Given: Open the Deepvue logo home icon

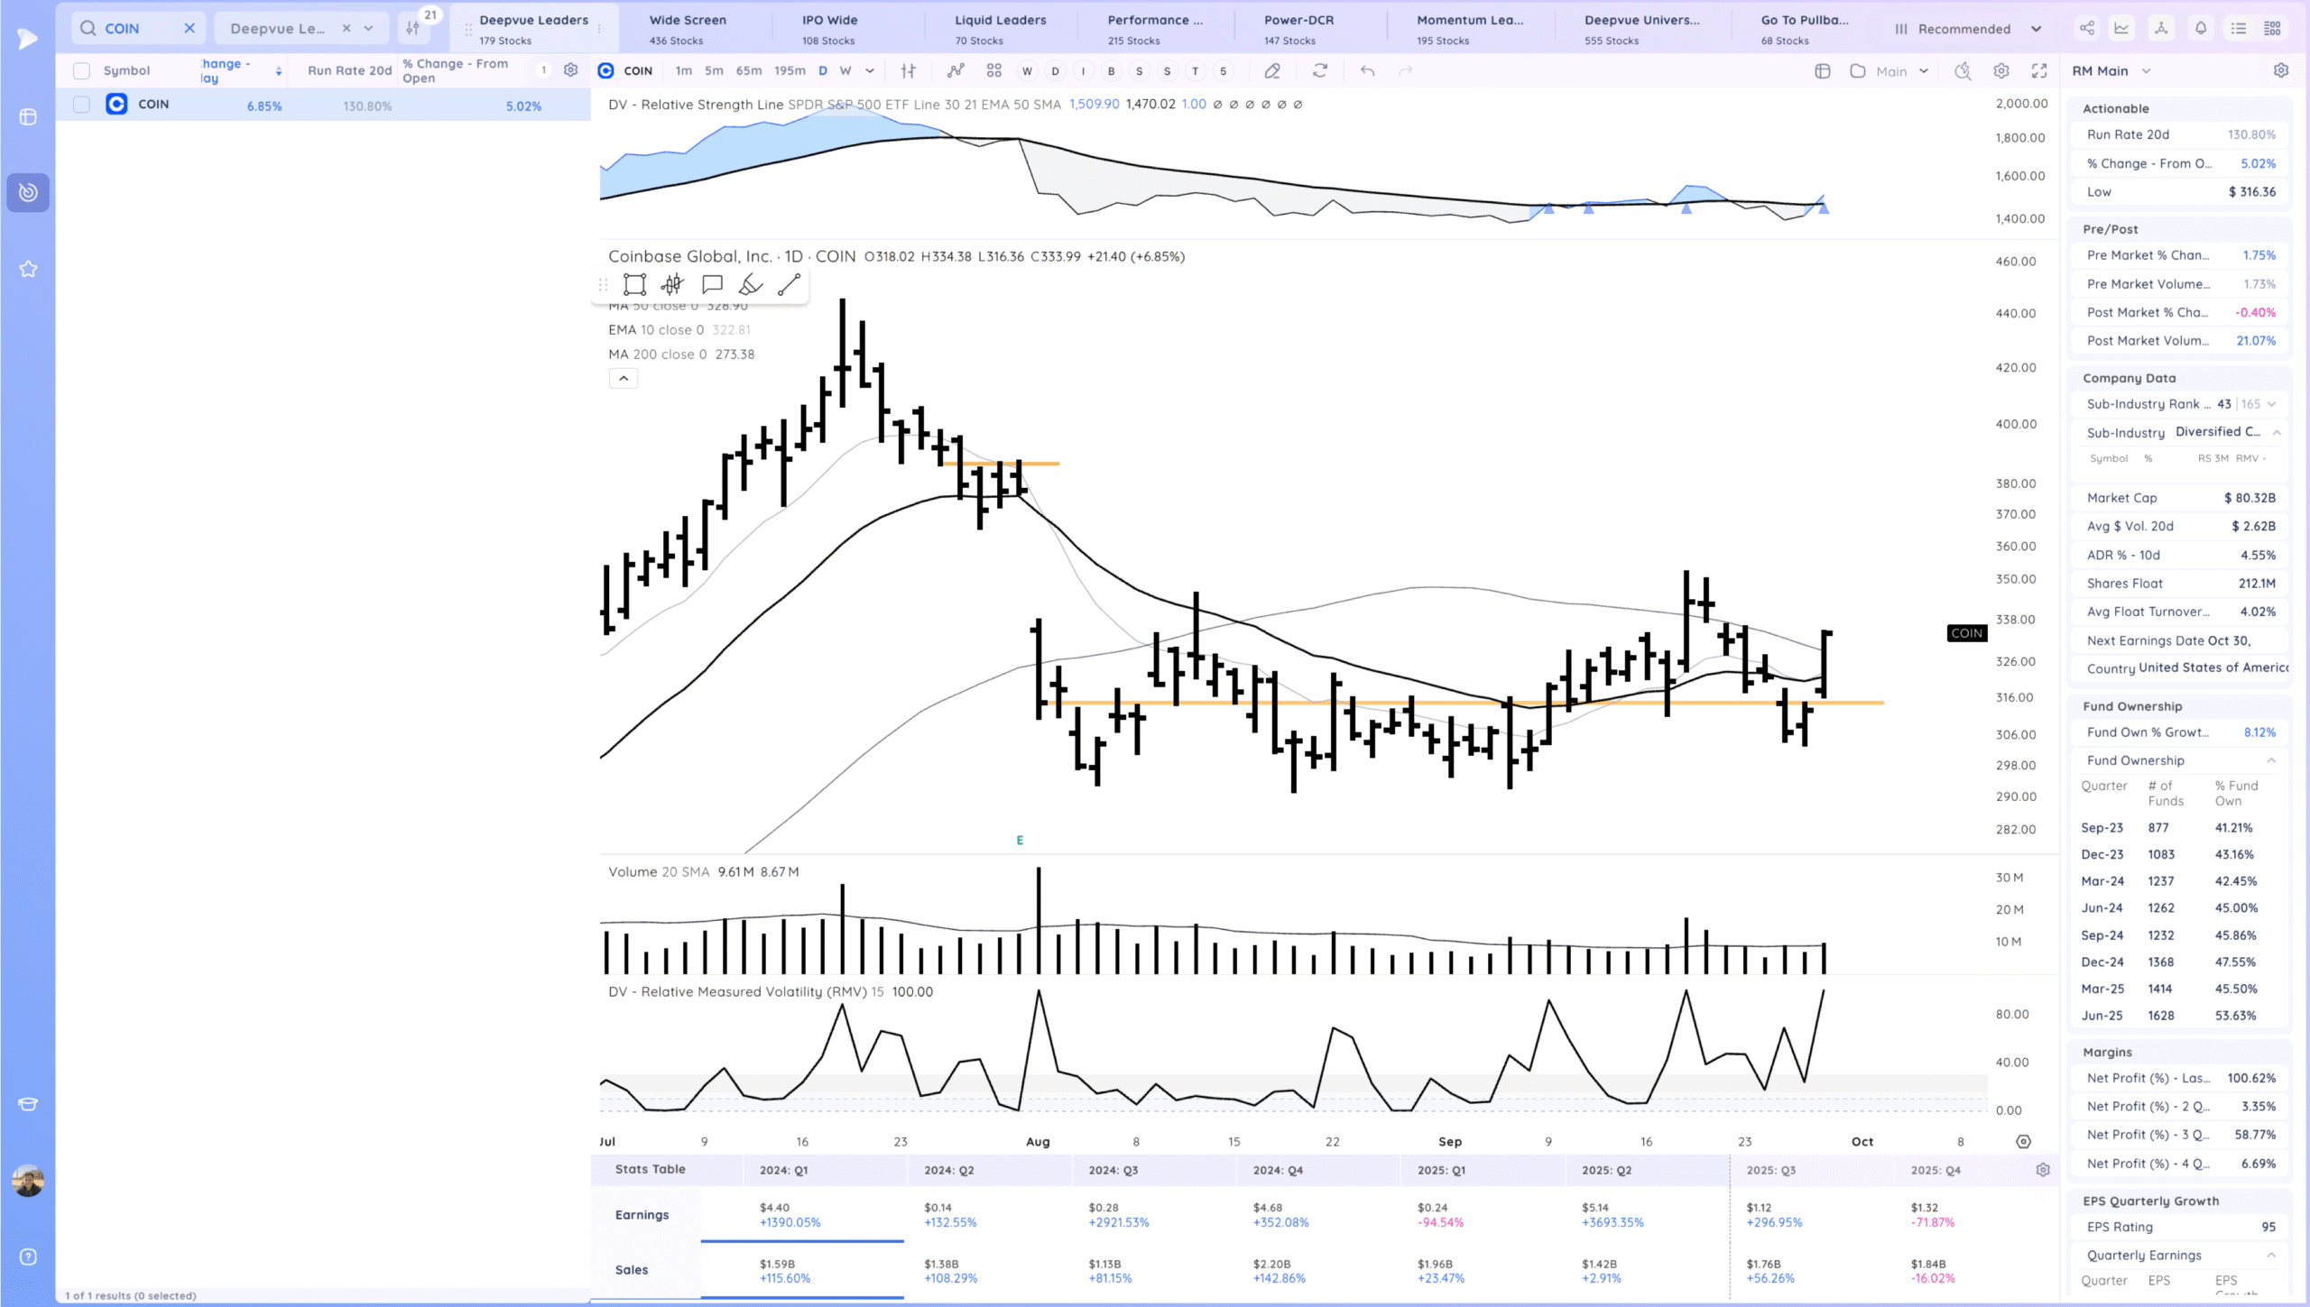Looking at the screenshot, I should [28, 38].
